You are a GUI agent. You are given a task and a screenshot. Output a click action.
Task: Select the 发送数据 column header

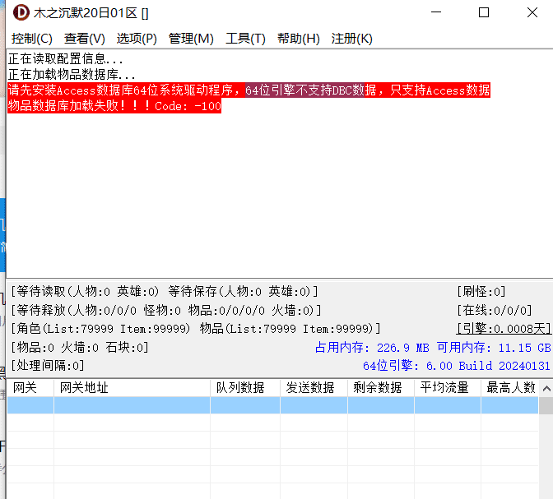coord(310,387)
